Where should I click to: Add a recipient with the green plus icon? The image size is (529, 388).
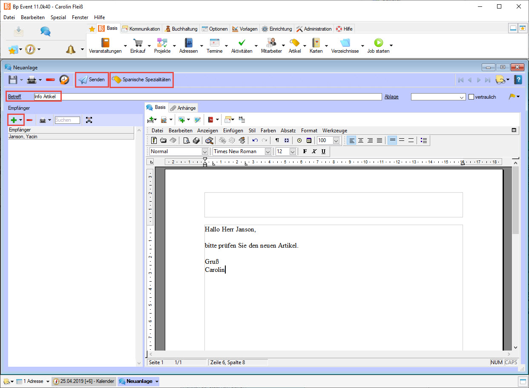click(x=14, y=120)
